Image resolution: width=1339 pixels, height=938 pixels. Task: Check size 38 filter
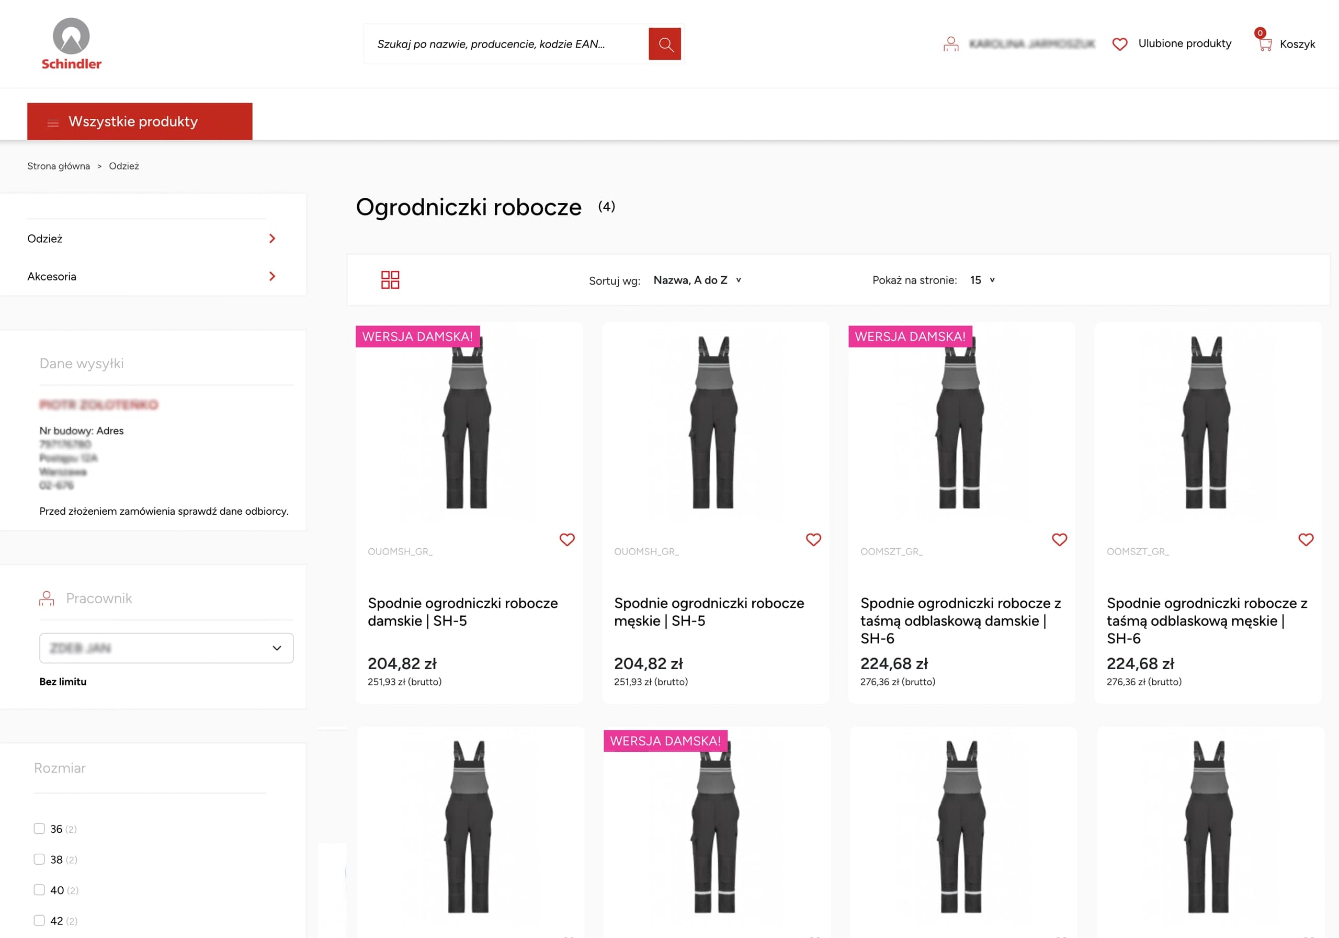[39, 858]
